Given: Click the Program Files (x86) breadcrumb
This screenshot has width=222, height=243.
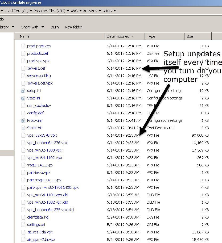Looking at the screenshot, I should pyautogui.click(x=49, y=11).
